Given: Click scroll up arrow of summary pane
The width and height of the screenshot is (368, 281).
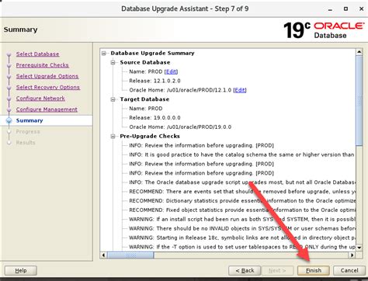Looking at the screenshot, I should coord(359,52).
